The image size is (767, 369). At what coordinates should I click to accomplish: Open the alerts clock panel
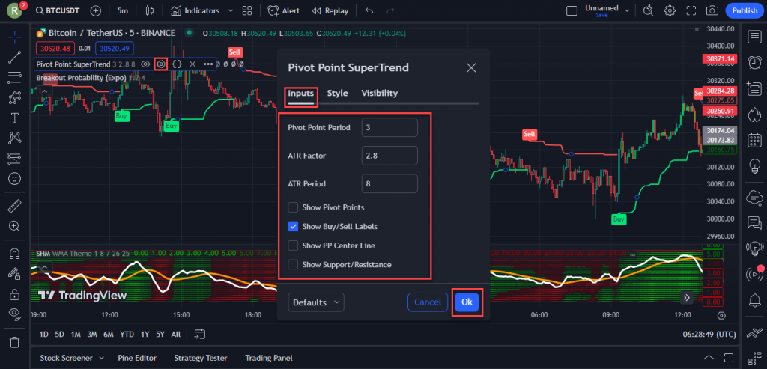pyautogui.click(x=755, y=63)
